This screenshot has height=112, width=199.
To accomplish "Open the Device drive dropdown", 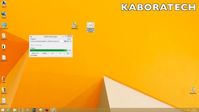I will [x=69, y=41].
